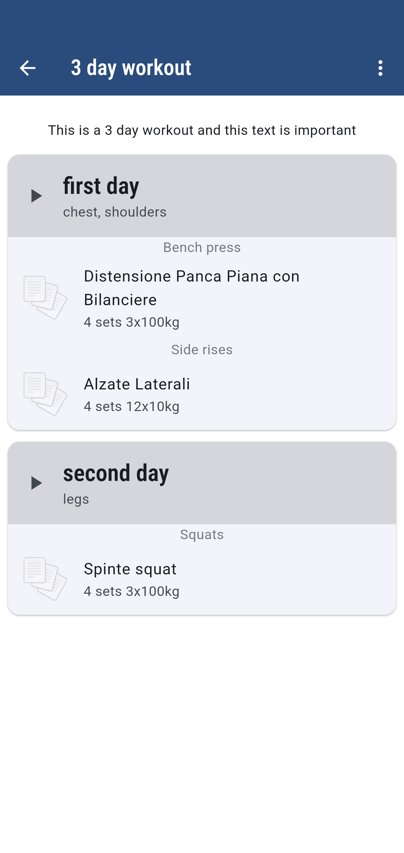Open the Alzate Laterali exercise

coord(137,384)
